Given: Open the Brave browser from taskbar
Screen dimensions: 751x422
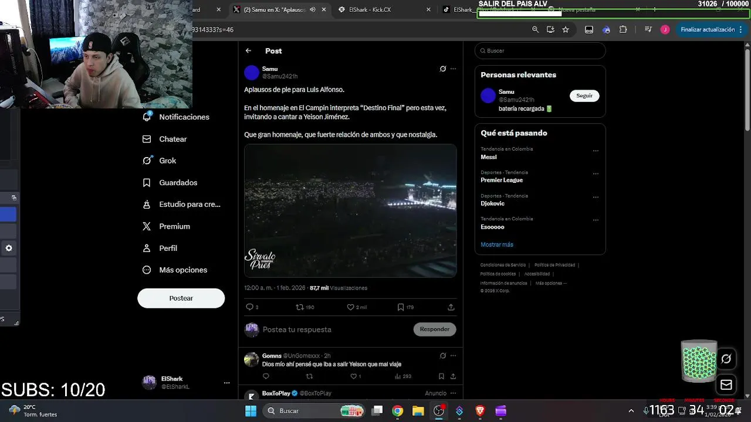Looking at the screenshot, I should tap(480, 411).
